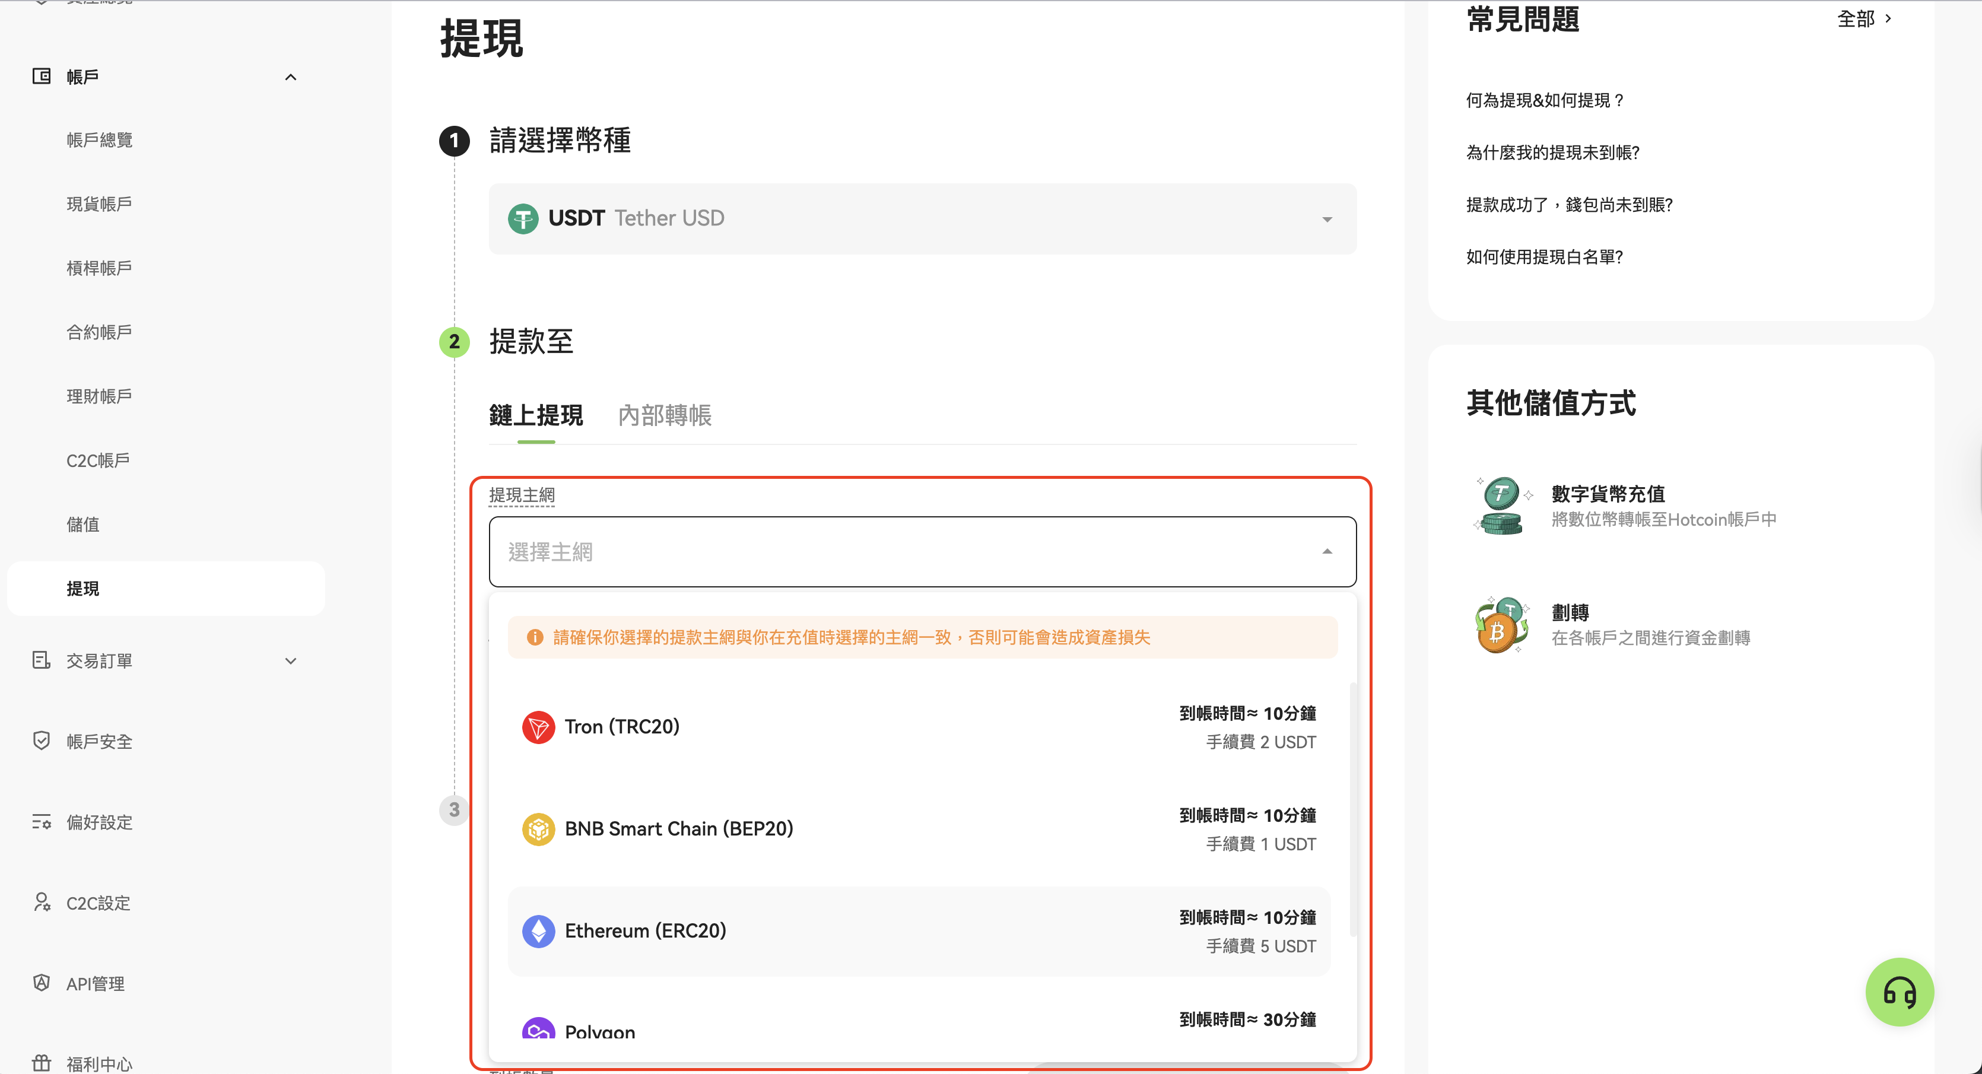Click the Ethereum (ERC20) diamond icon

pos(538,931)
